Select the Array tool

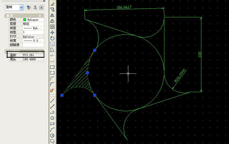[52, 27]
